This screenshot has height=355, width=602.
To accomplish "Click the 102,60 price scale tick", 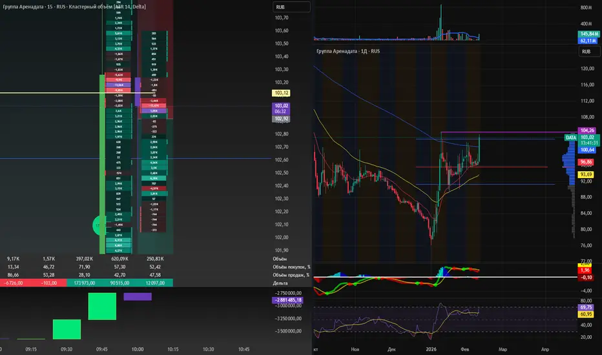I will pyautogui.click(x=282, y=160).
